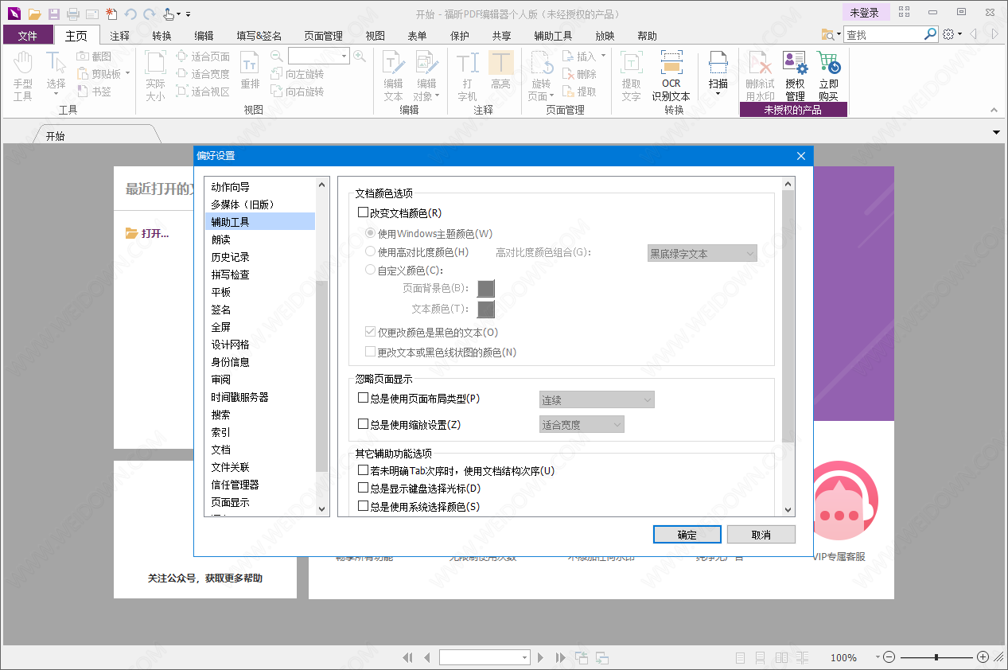Image resolution: width=1008 pixels, height=670 pixels.
Task: Open the 注释 ribbon tab
Action: (119, 36)
